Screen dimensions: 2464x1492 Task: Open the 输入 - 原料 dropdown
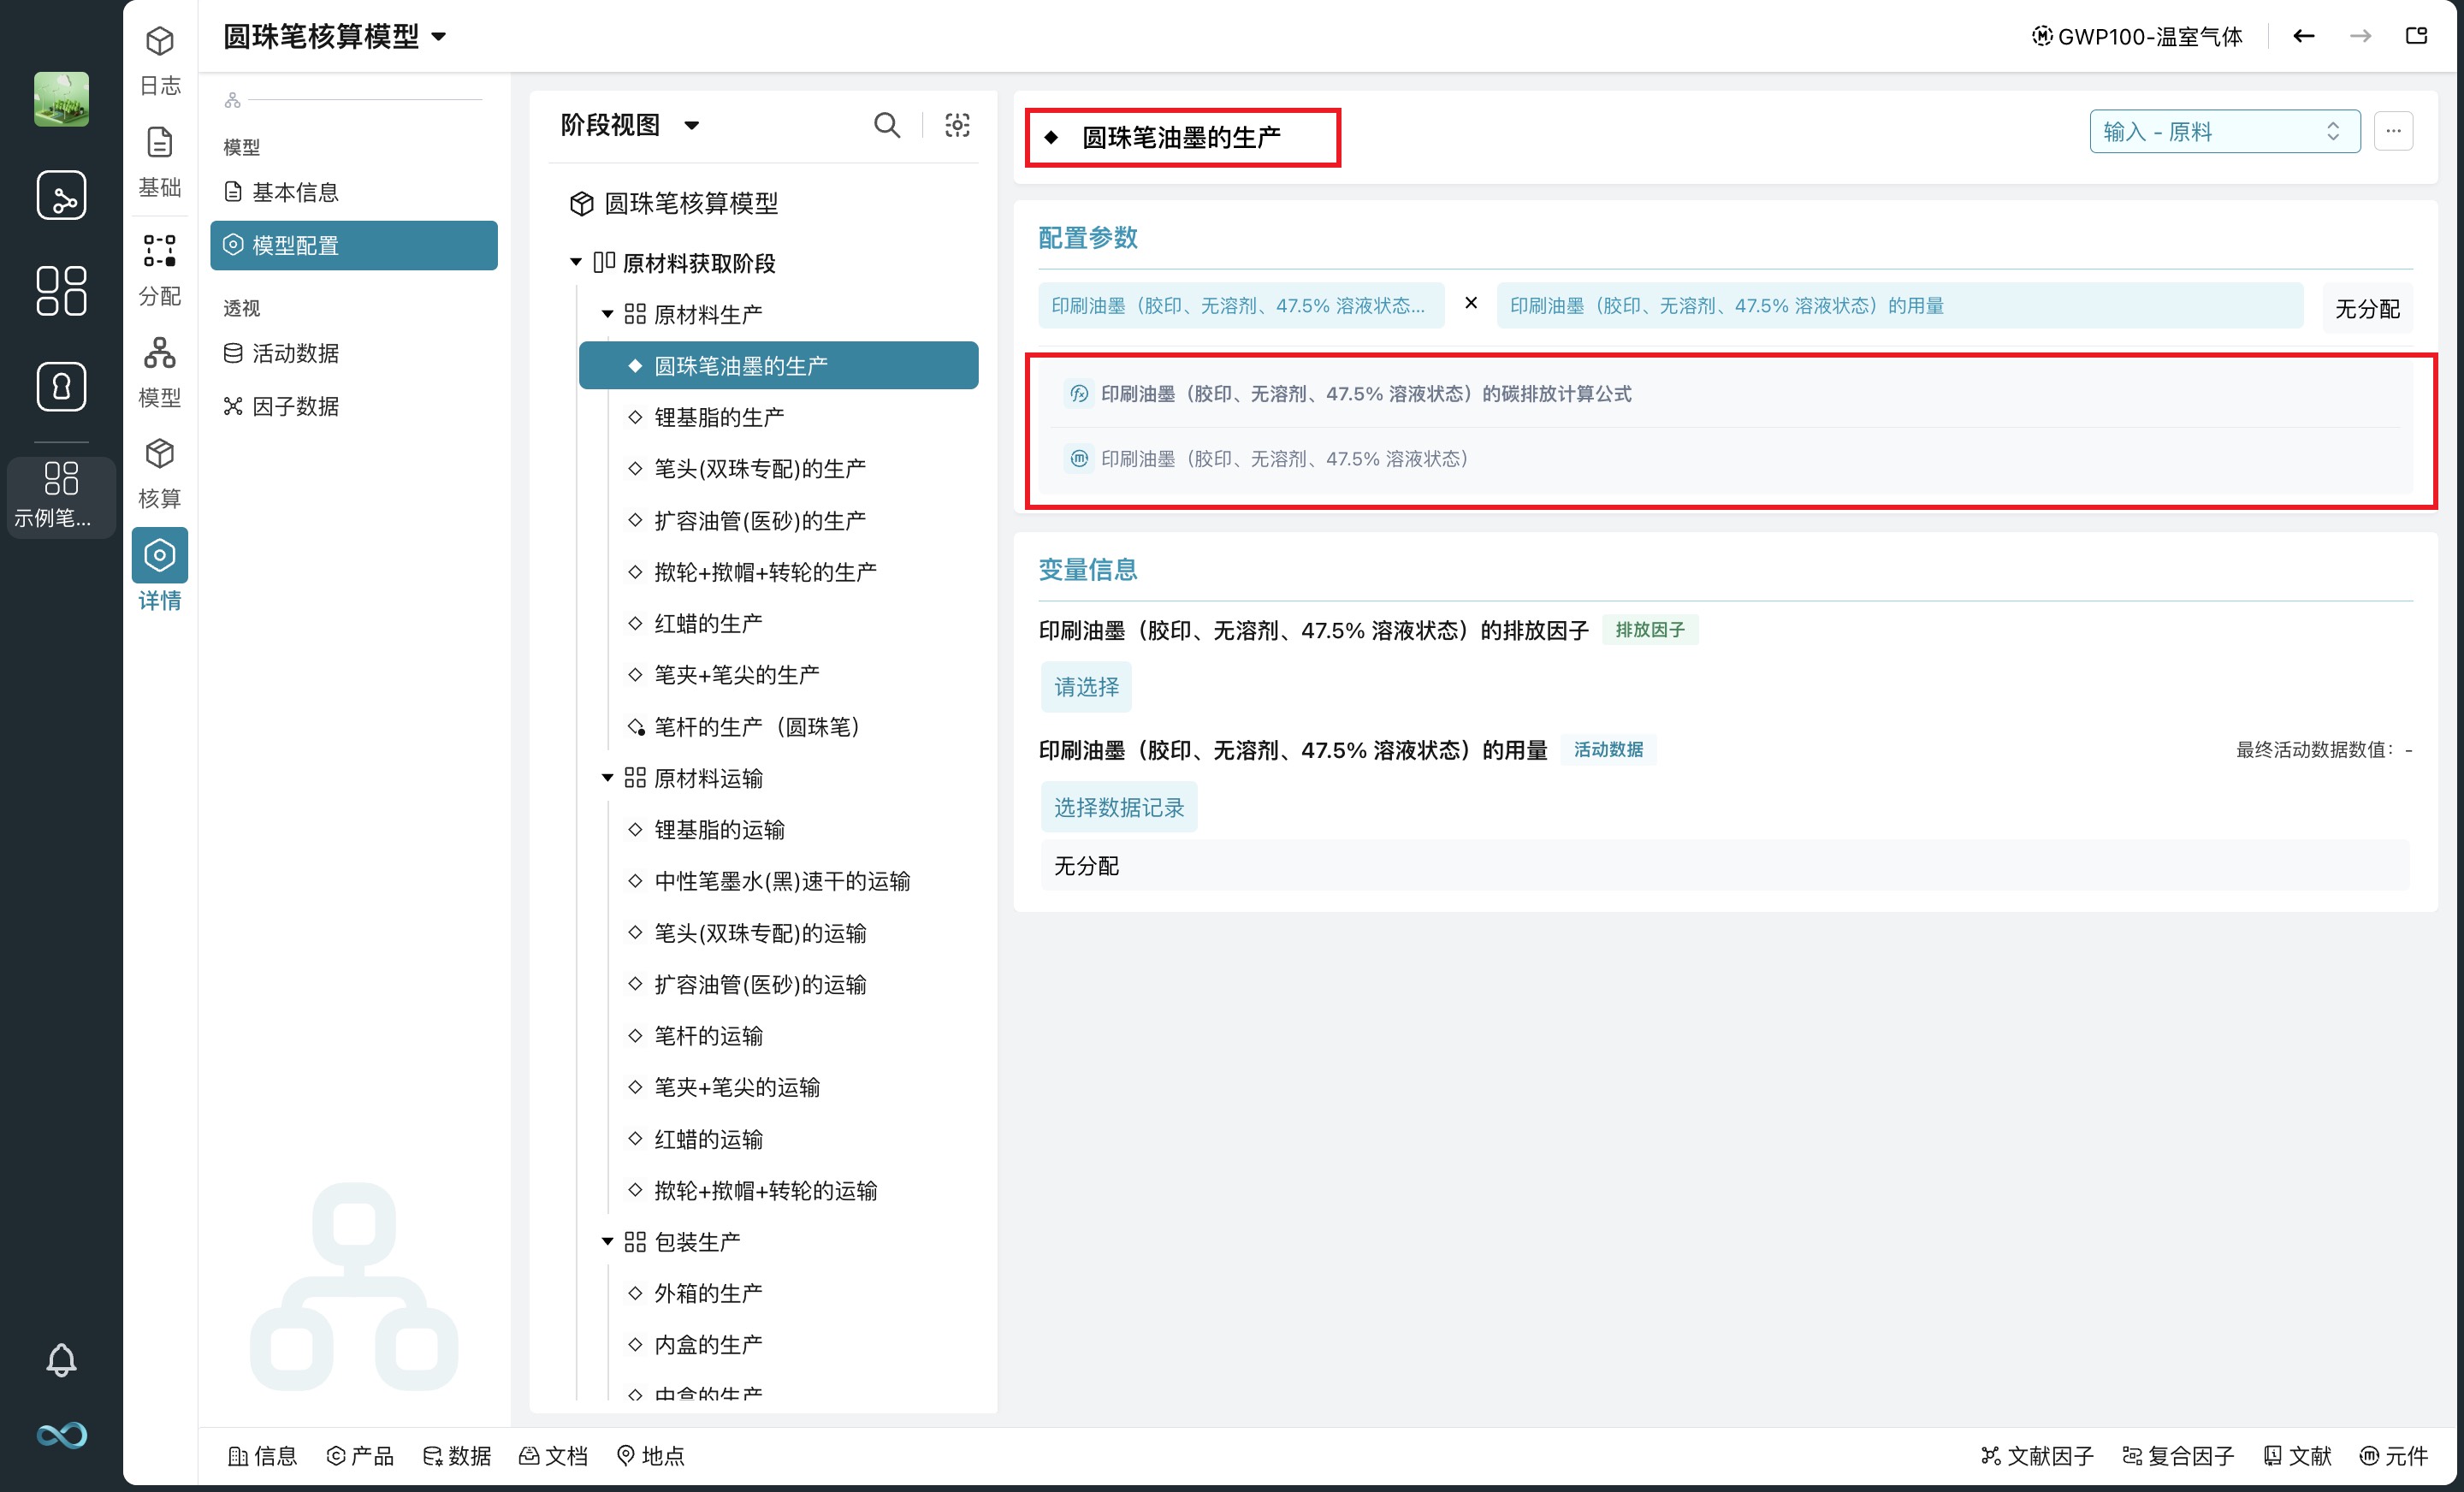point(2224,131)
